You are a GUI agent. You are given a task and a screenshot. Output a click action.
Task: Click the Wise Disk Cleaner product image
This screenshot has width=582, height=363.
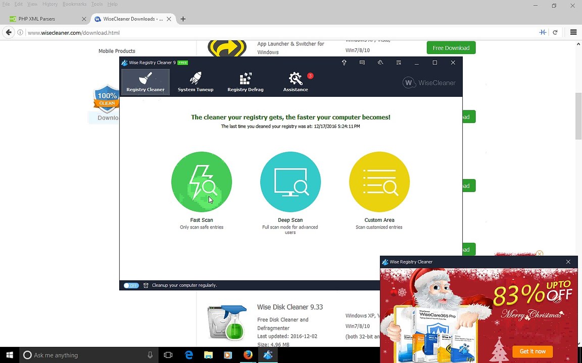(x=227, y=323)
